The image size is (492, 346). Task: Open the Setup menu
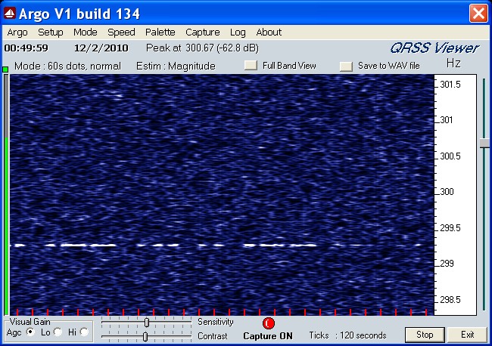pos(51,32)
